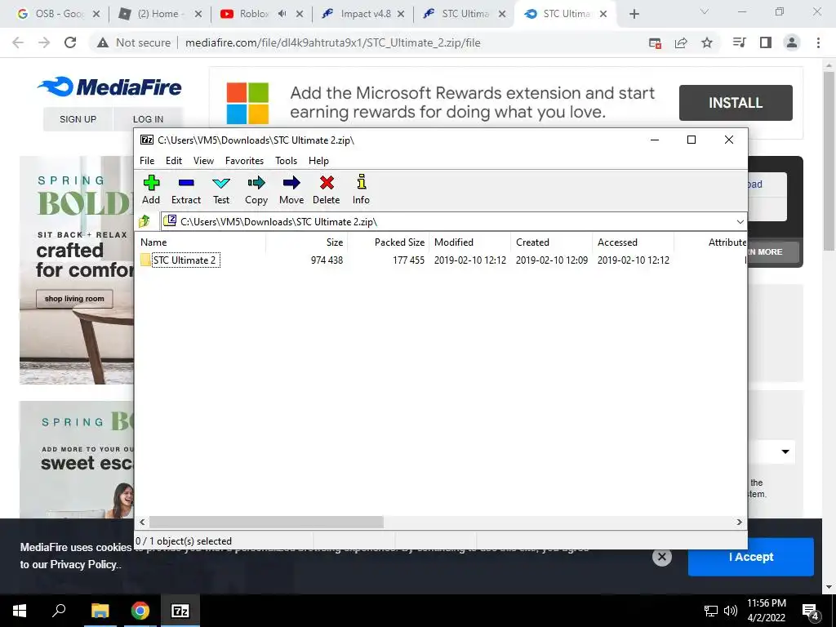Open the File menu in 7-Zip
Screen dimensions: 836x627
pyautogui.click(x=147, y=161)
